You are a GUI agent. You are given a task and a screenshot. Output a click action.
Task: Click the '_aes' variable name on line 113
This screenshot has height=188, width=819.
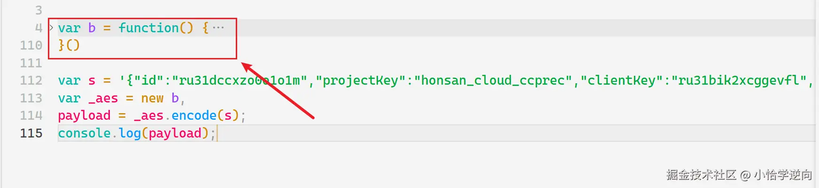pos(103,98)
